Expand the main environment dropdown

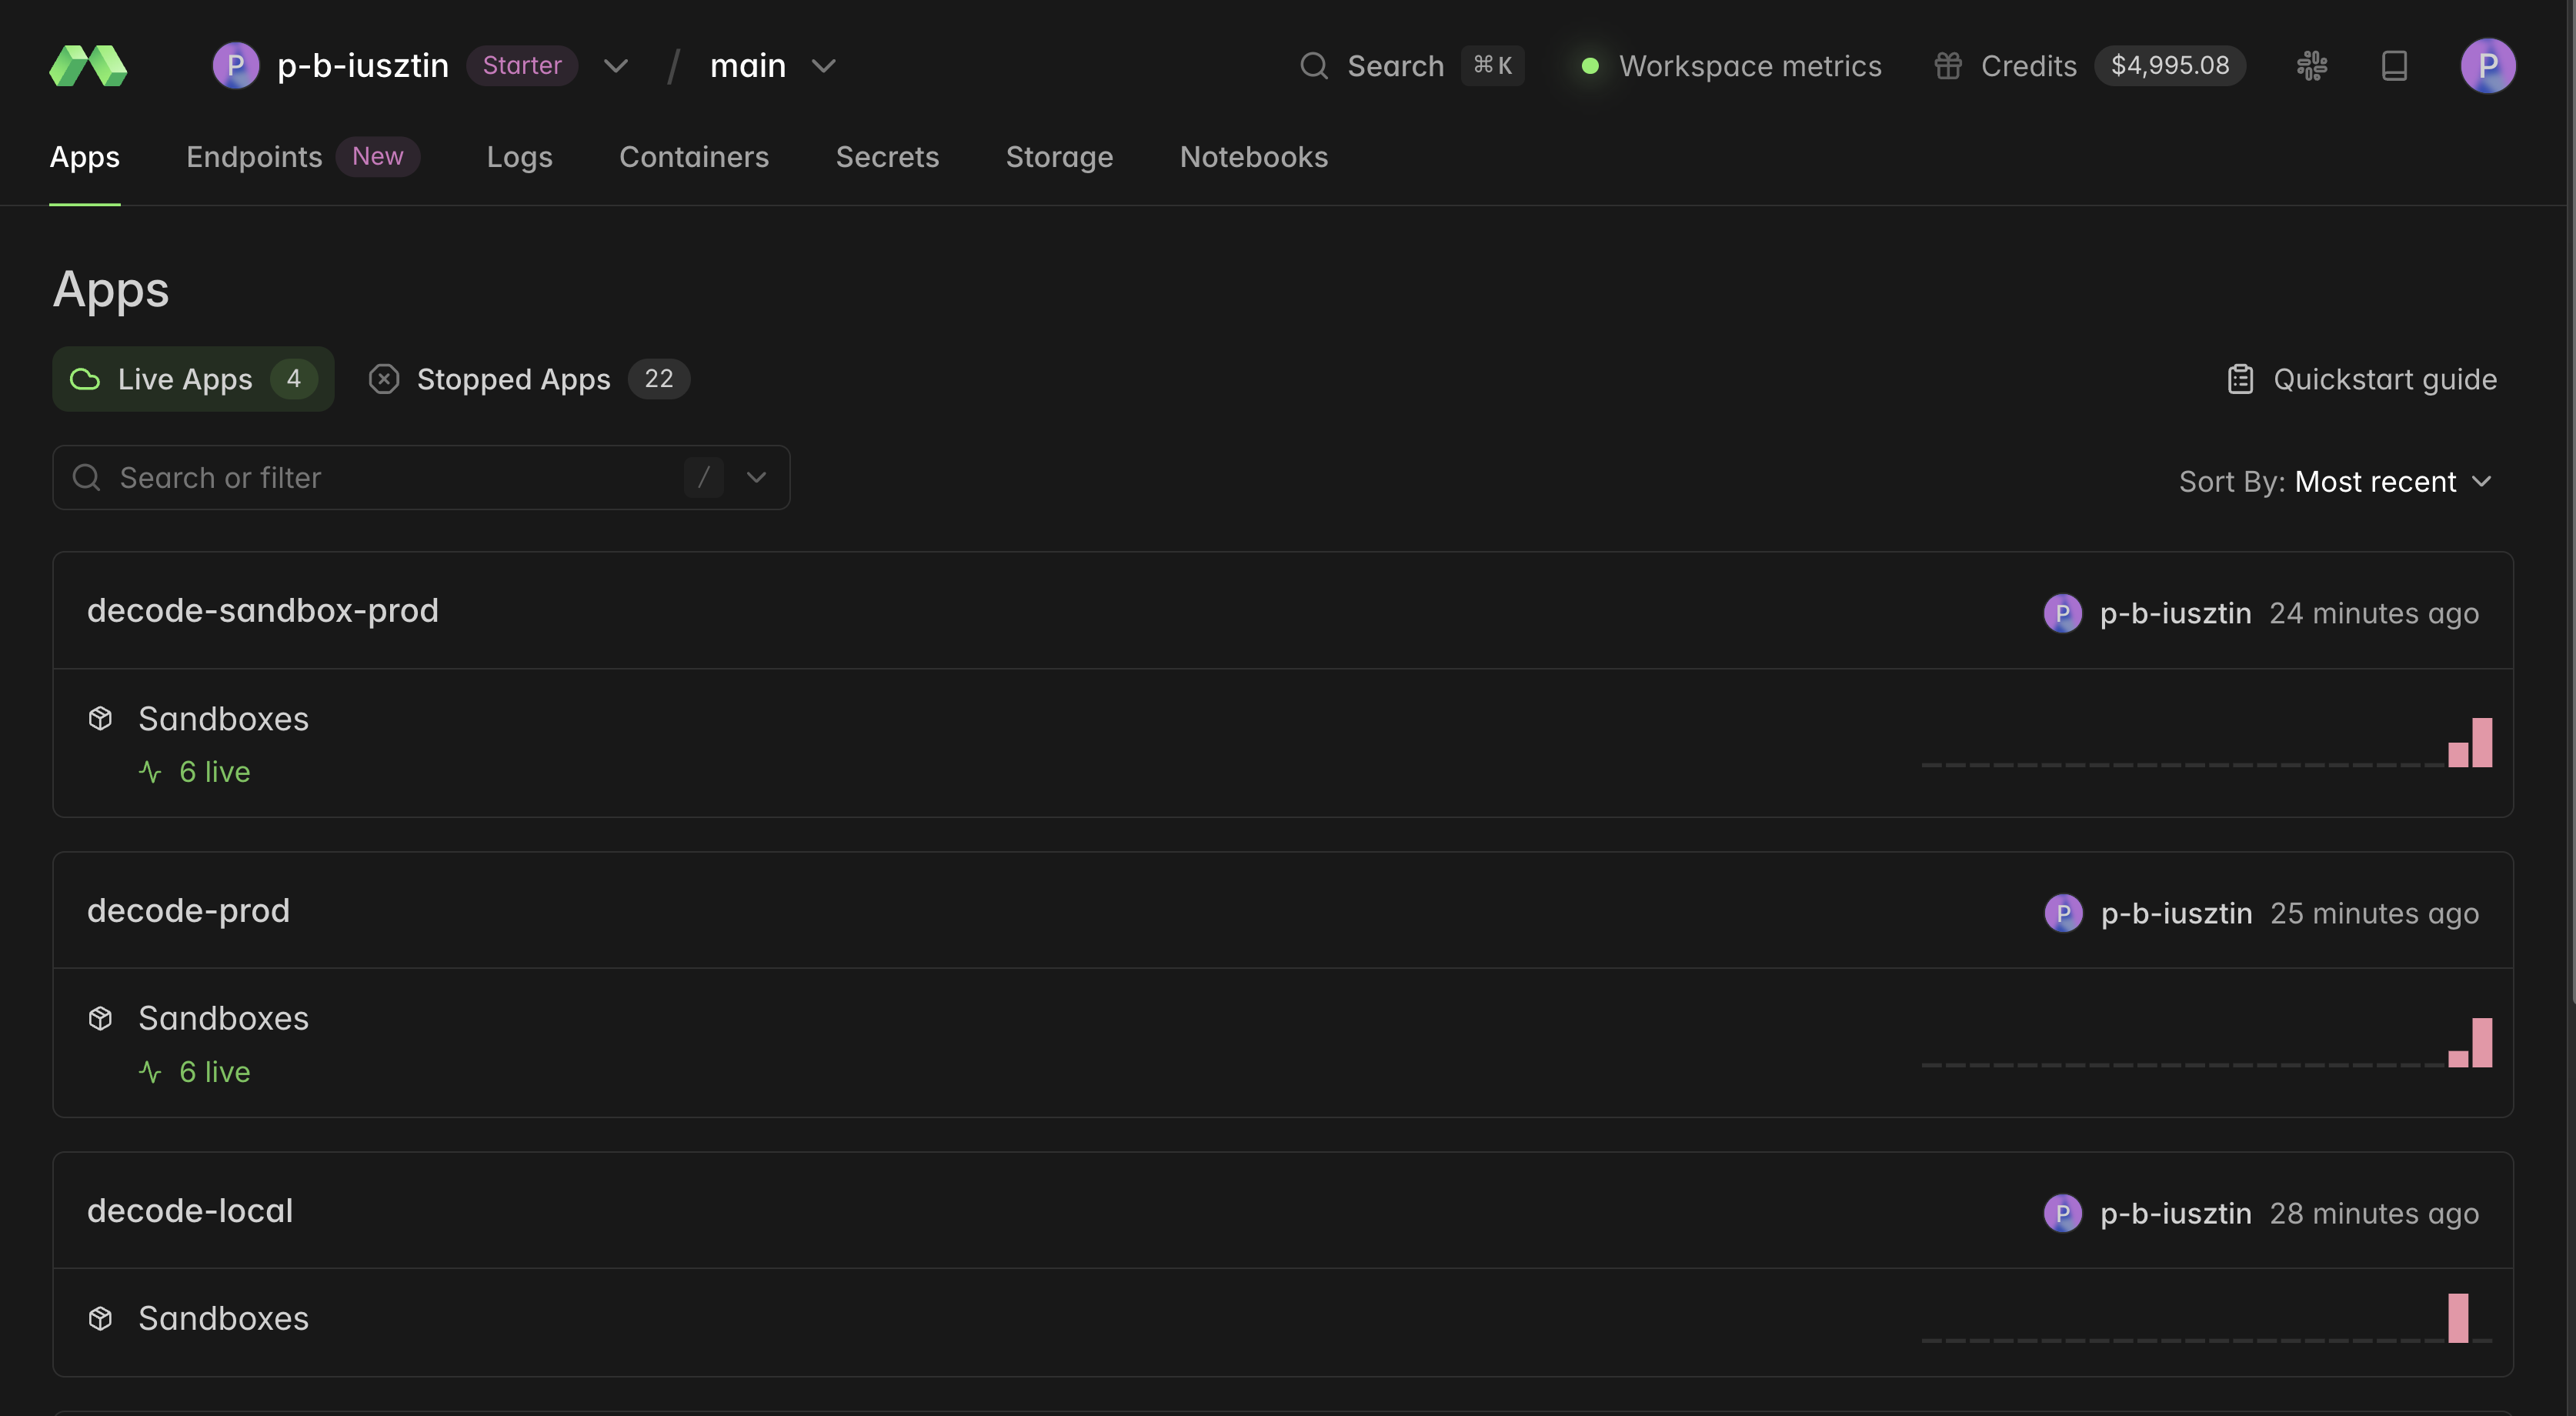tap(823, 66)
